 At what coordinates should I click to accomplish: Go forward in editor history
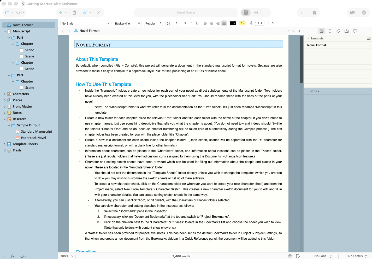coord(69,31)
